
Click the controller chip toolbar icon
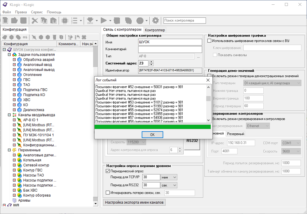(65, 20)
